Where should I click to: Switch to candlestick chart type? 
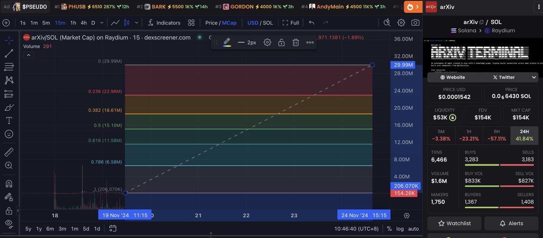126,23
